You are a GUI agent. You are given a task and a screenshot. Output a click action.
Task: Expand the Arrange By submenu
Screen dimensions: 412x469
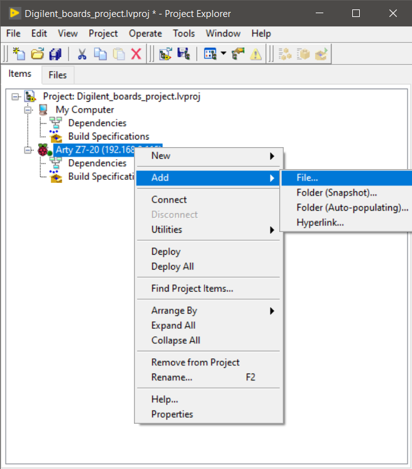point(209,311)
